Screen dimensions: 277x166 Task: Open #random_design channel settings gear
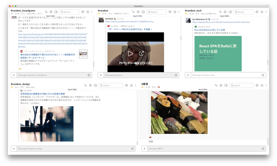pyautogui.click(x=90, y=85)
